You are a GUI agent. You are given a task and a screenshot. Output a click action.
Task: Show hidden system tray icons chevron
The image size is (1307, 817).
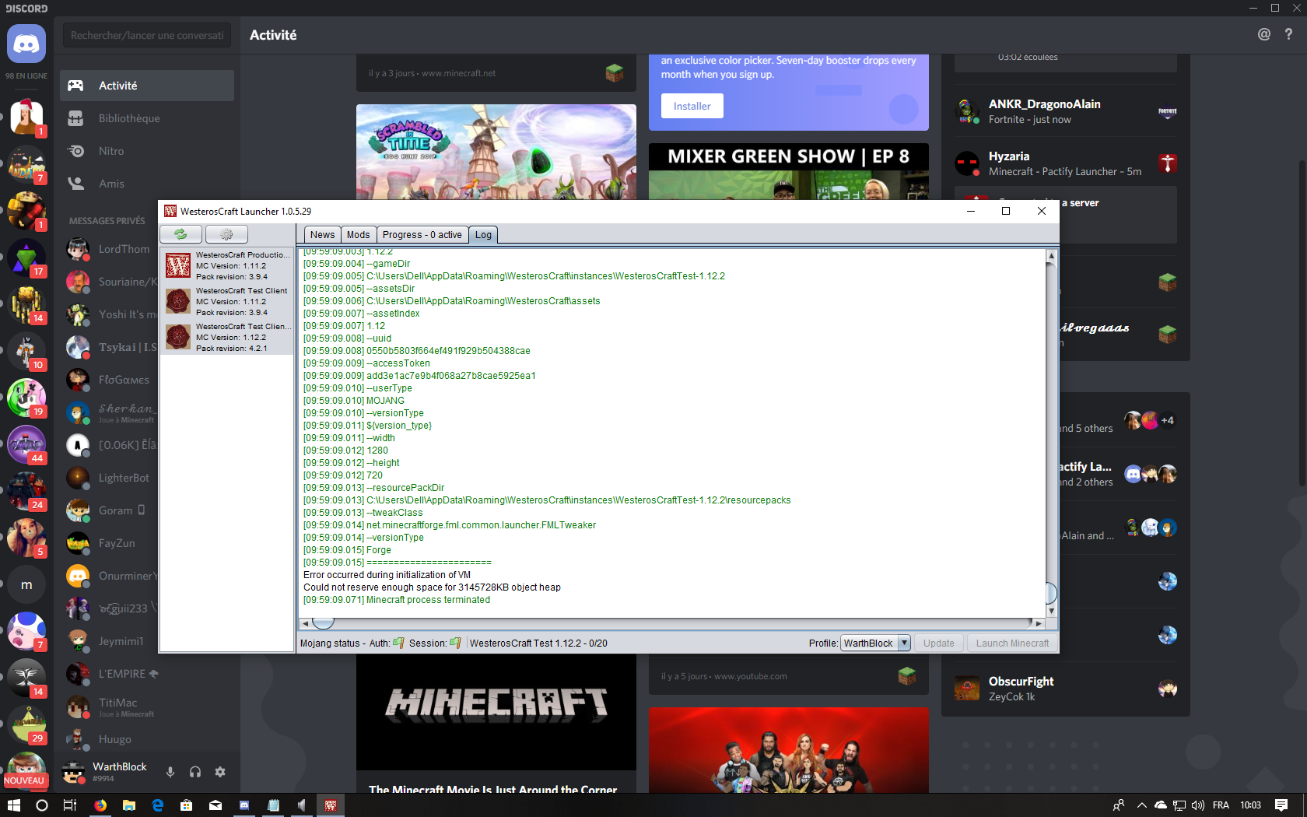1141,805
